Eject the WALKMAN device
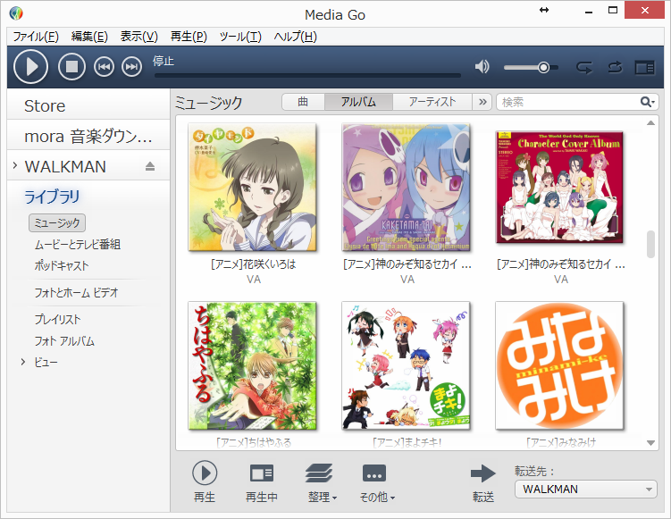The width and height of the screenshot is (671, 519). (150, 166)
